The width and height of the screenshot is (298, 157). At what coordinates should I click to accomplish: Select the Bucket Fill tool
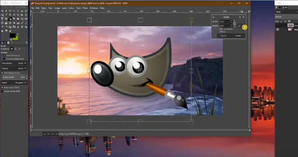[14, 23]
